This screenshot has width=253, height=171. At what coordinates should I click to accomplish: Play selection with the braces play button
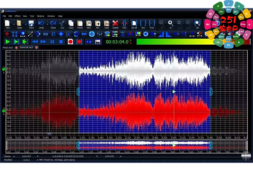pyautogui.click(x=16, y=42)
